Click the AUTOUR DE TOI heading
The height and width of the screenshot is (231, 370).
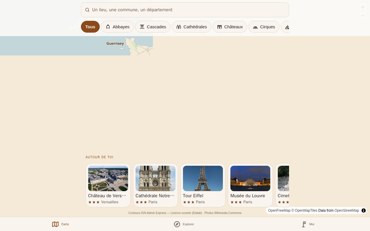(99, 157)
